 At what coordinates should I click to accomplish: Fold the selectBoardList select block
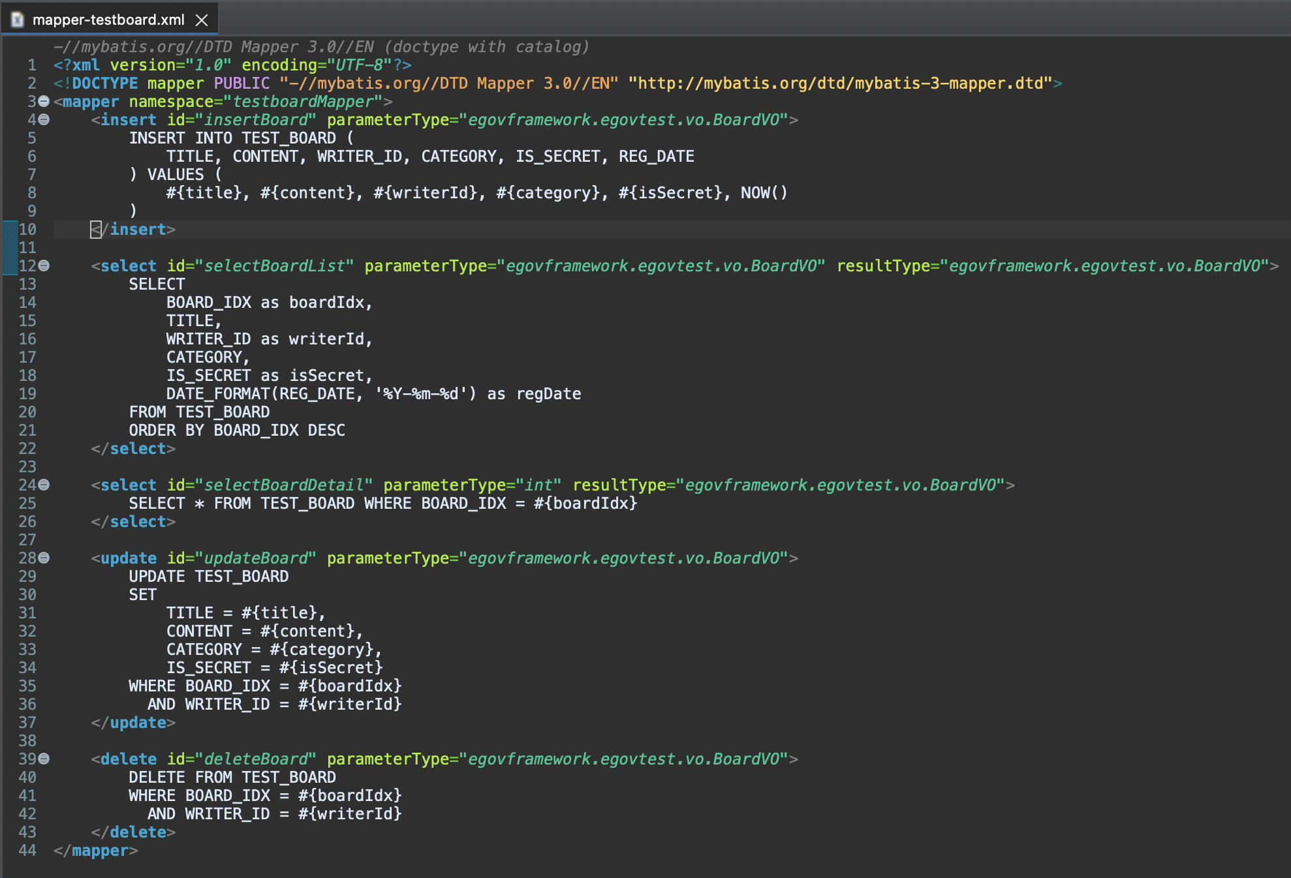(x=44, y=265)
